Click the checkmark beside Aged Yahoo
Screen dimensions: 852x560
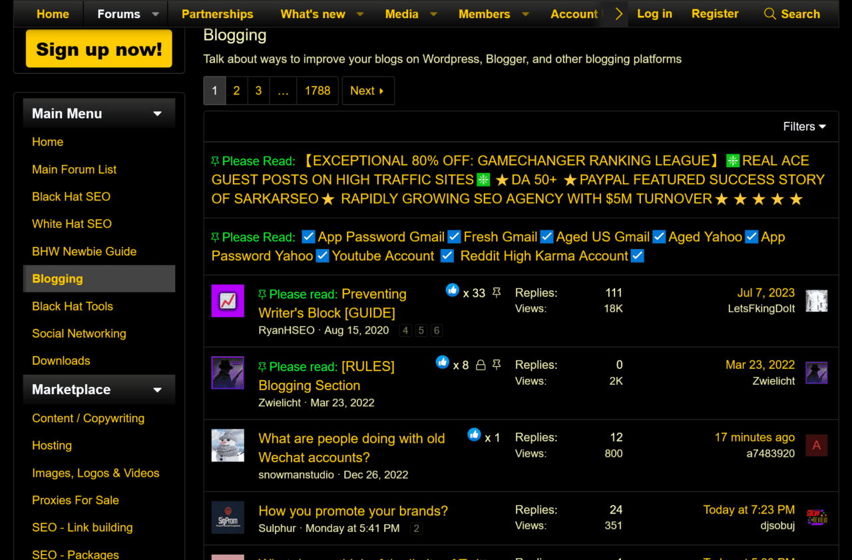tap(659, 236)
